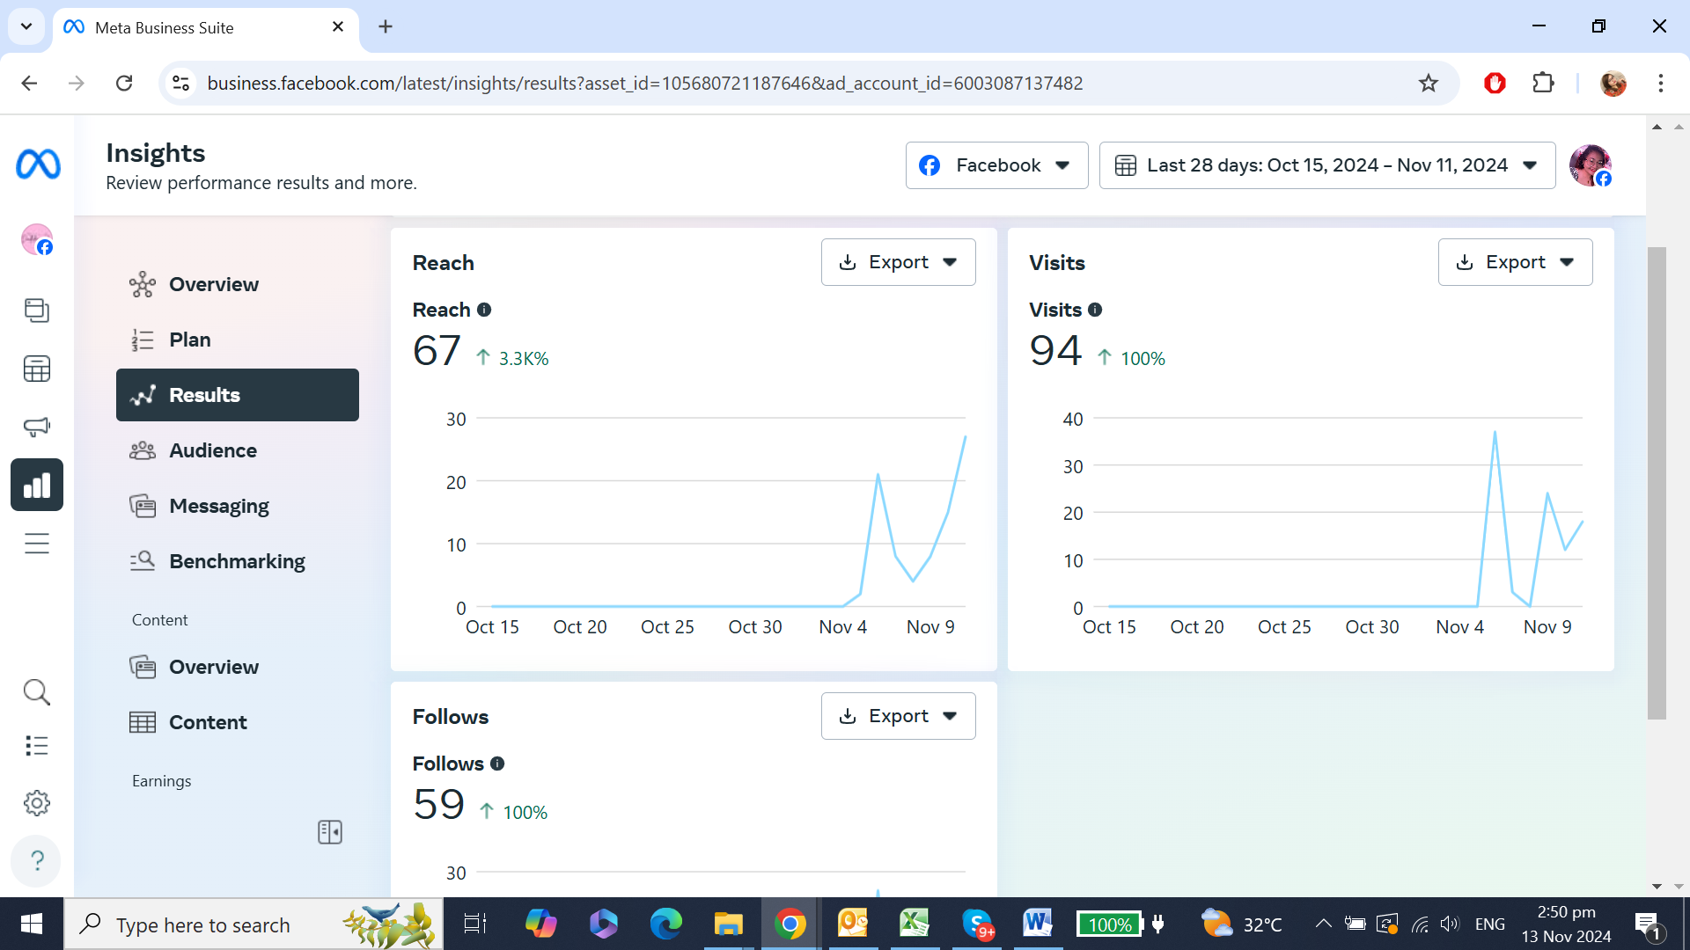Open Excel from the Windows taskbar
1690x950 pixels.
pyautogui.click(x=915, y=924)
